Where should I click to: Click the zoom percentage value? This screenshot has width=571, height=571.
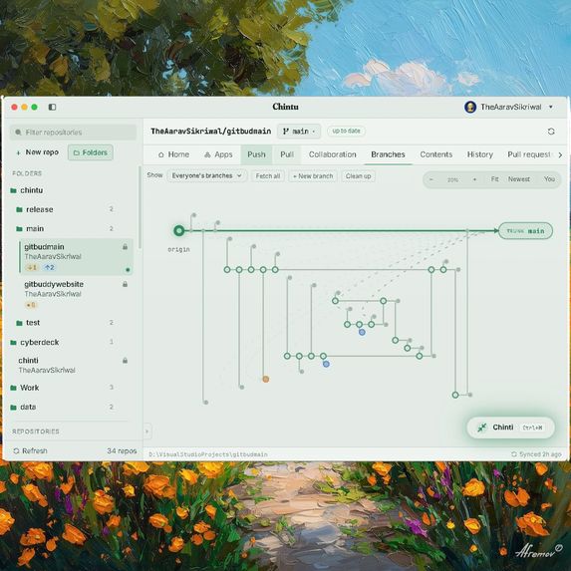coord(452,180)
